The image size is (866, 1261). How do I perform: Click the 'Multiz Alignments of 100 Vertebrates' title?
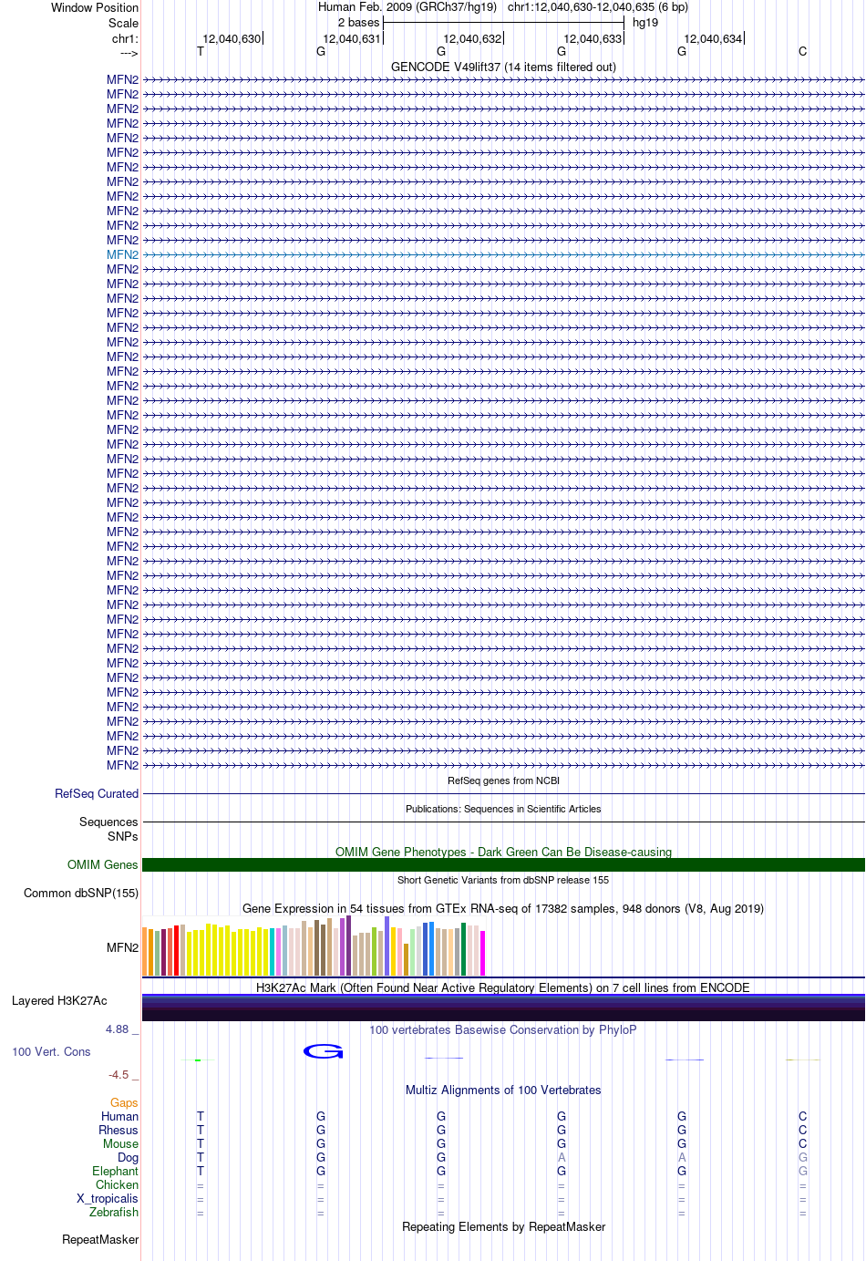coord(503,1090)
